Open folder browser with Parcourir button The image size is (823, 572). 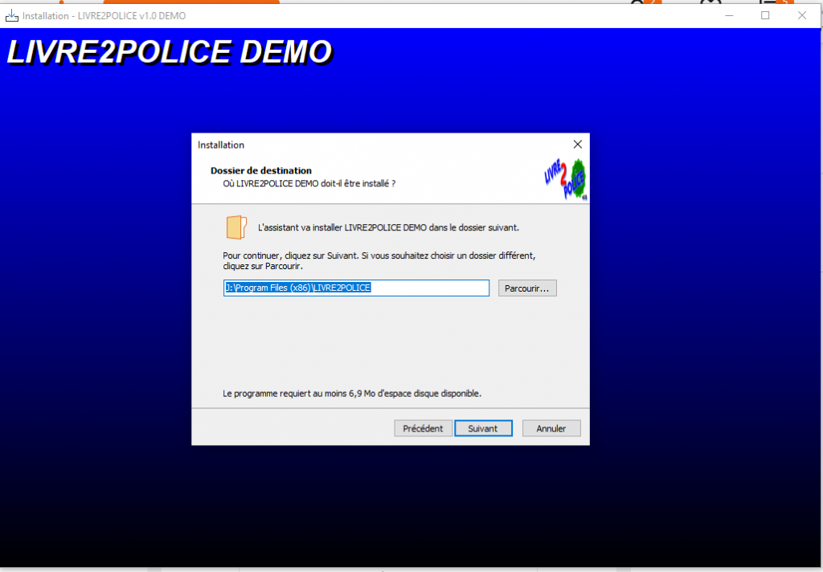(x=527, y=288)
